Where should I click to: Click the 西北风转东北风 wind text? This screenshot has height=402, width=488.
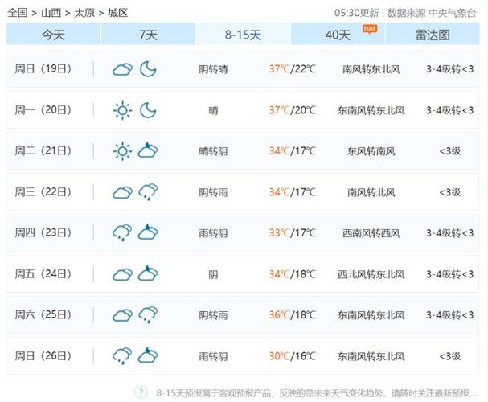coord(371,274)
